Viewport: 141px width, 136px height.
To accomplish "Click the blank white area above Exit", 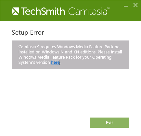I will click(70, 93).
